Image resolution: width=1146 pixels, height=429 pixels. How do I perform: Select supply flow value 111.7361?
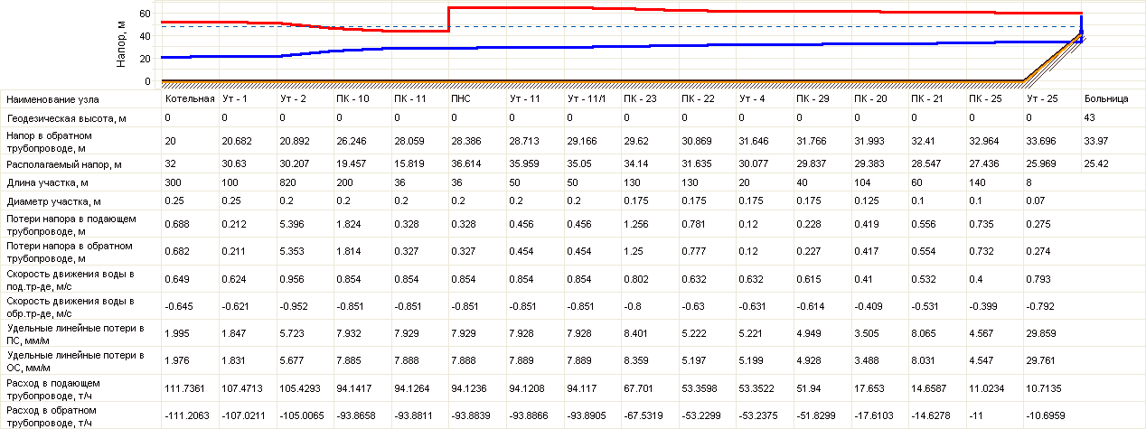pyautogui.click(x=183, y=387)
